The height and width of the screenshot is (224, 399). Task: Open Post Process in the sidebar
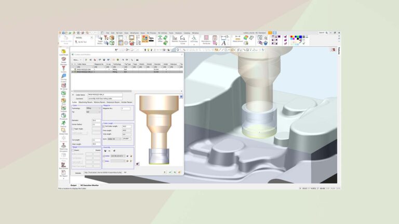(63, 166)
